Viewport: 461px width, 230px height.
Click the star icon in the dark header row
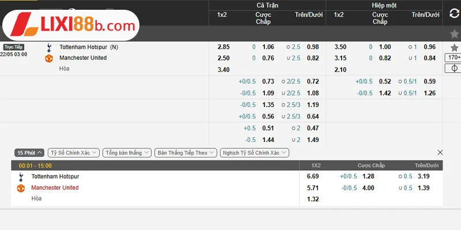[x=454, y=34]
